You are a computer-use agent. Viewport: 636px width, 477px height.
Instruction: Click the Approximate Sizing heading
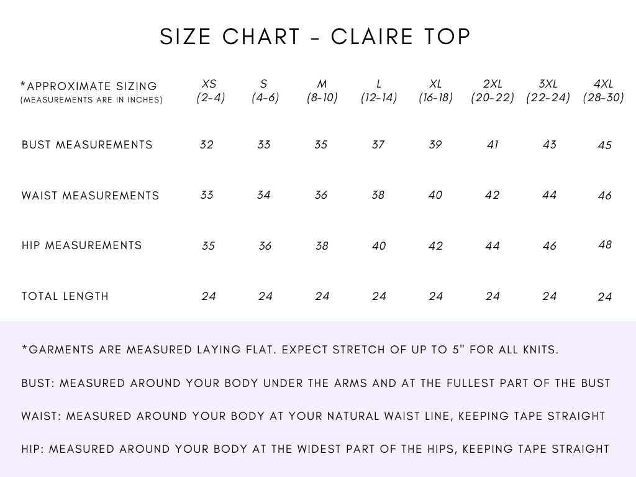[89, 86]
